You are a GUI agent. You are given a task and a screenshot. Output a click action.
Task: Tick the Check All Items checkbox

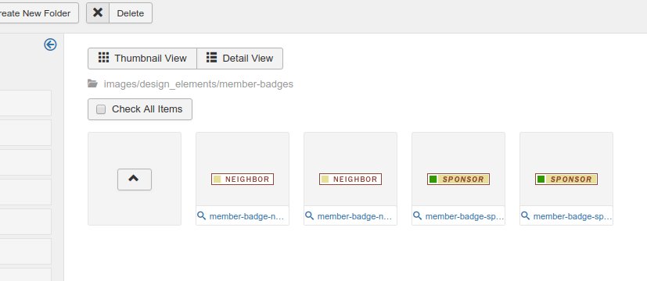click(101, 109)
